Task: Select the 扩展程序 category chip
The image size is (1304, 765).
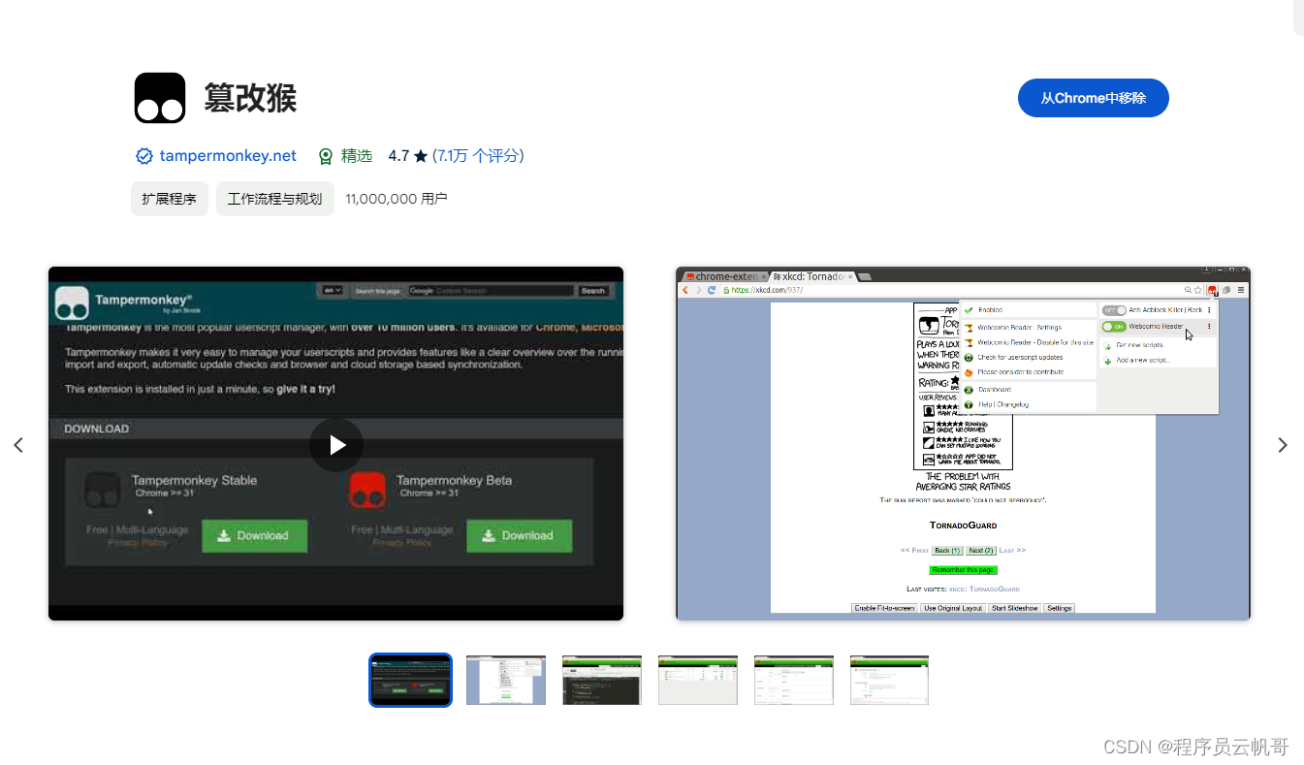Action: 170,199
